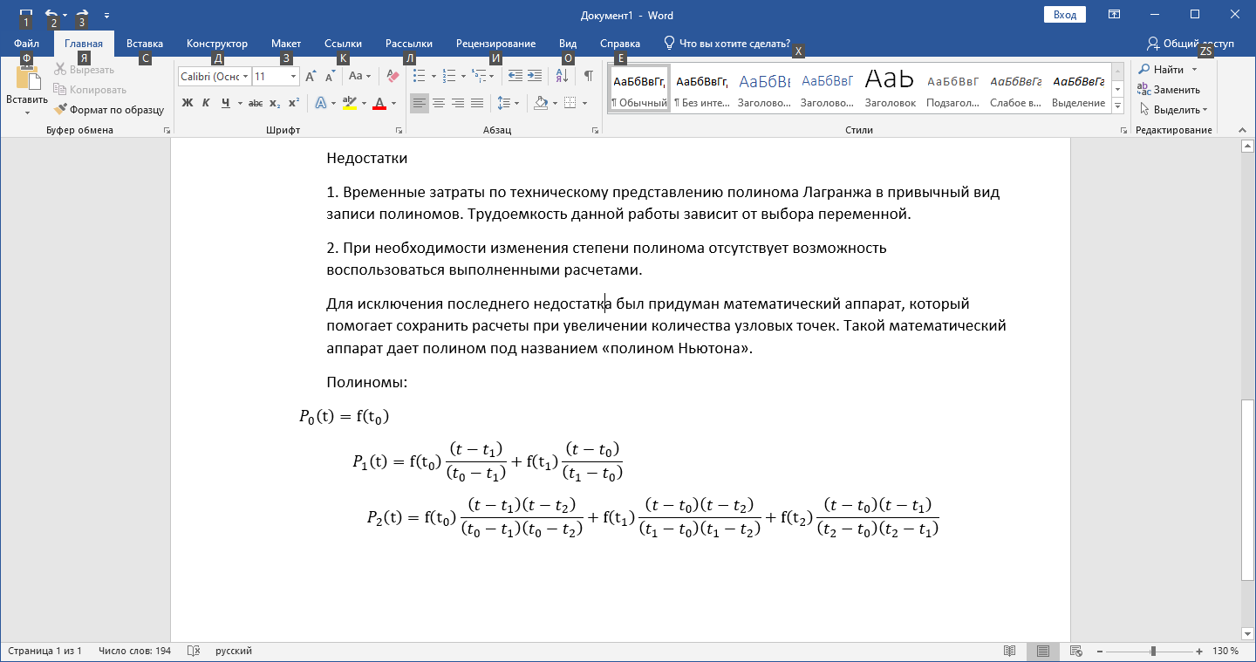Click zoom out minus button

tap(1101, 652)
